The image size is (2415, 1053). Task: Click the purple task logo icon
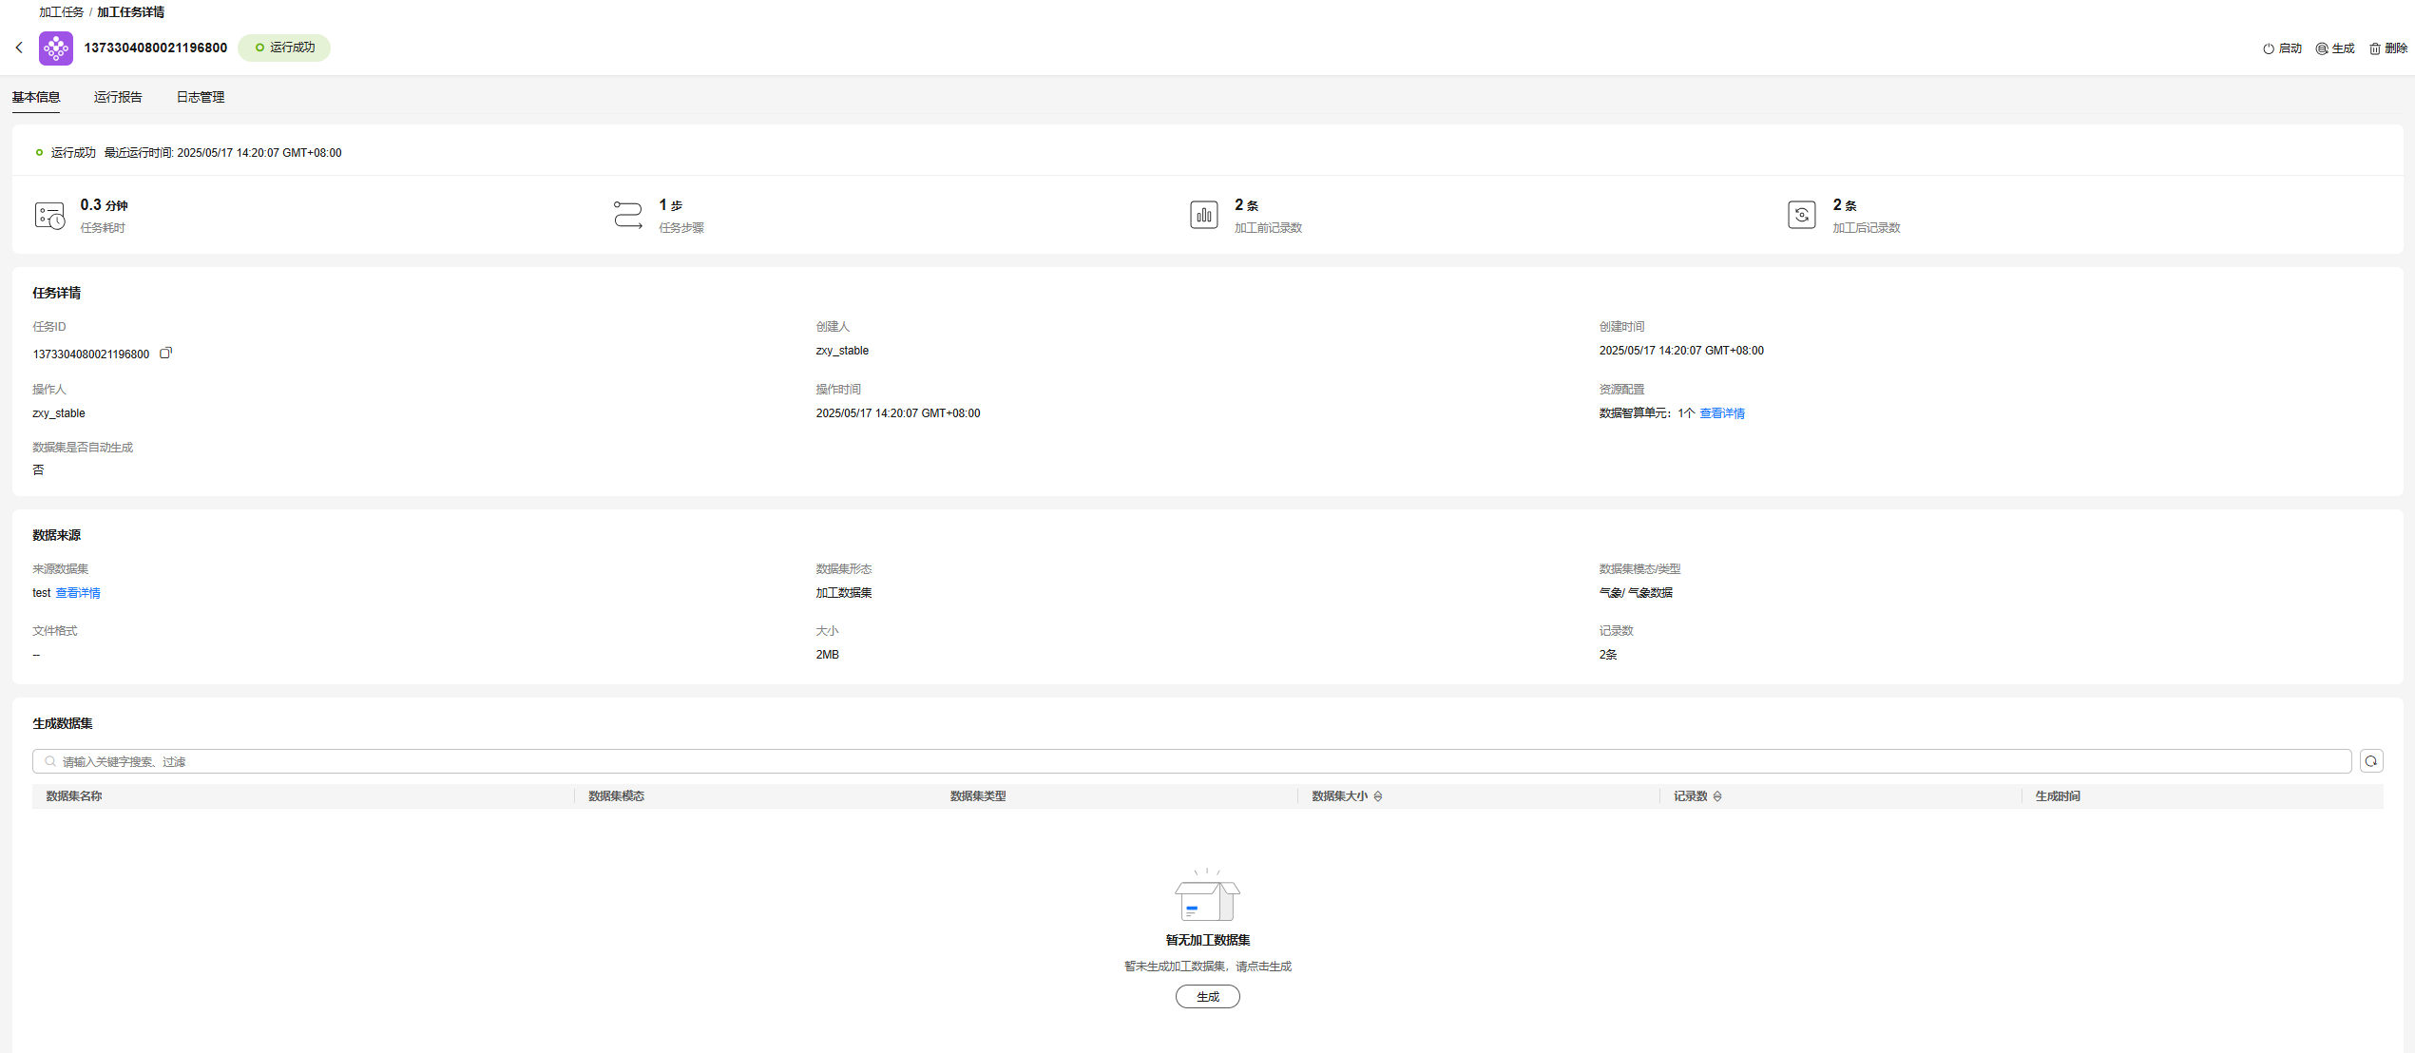(x=55, y=48)
